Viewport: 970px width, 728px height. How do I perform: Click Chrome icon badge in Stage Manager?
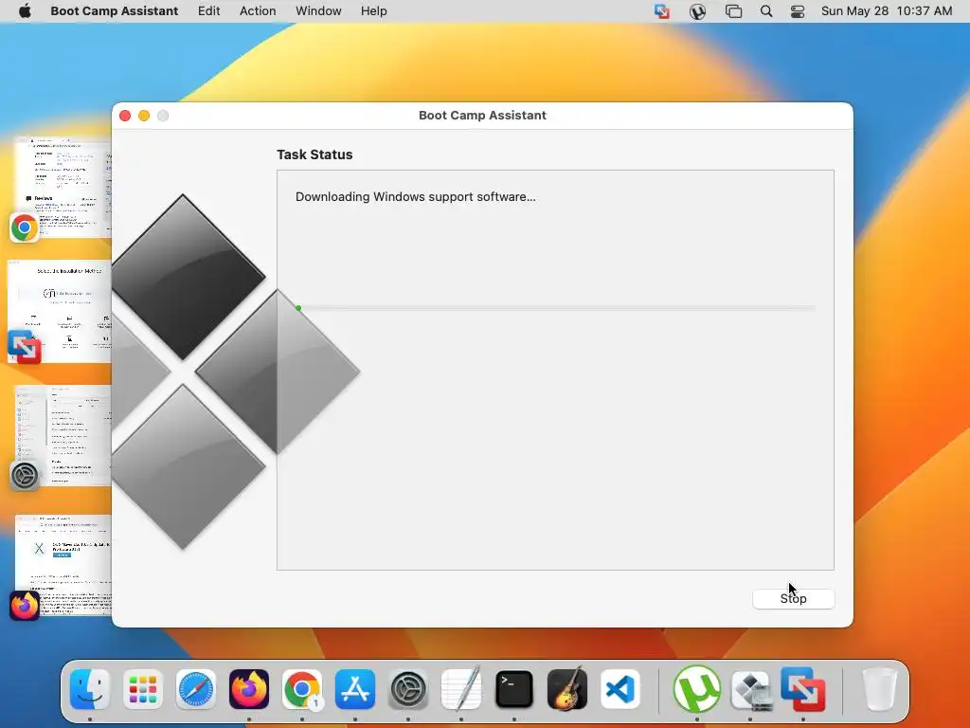24,227
